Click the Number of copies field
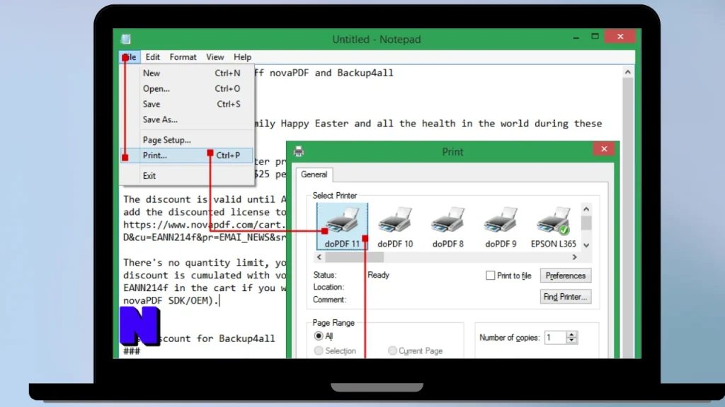The image size is (725, 407). 555,337
